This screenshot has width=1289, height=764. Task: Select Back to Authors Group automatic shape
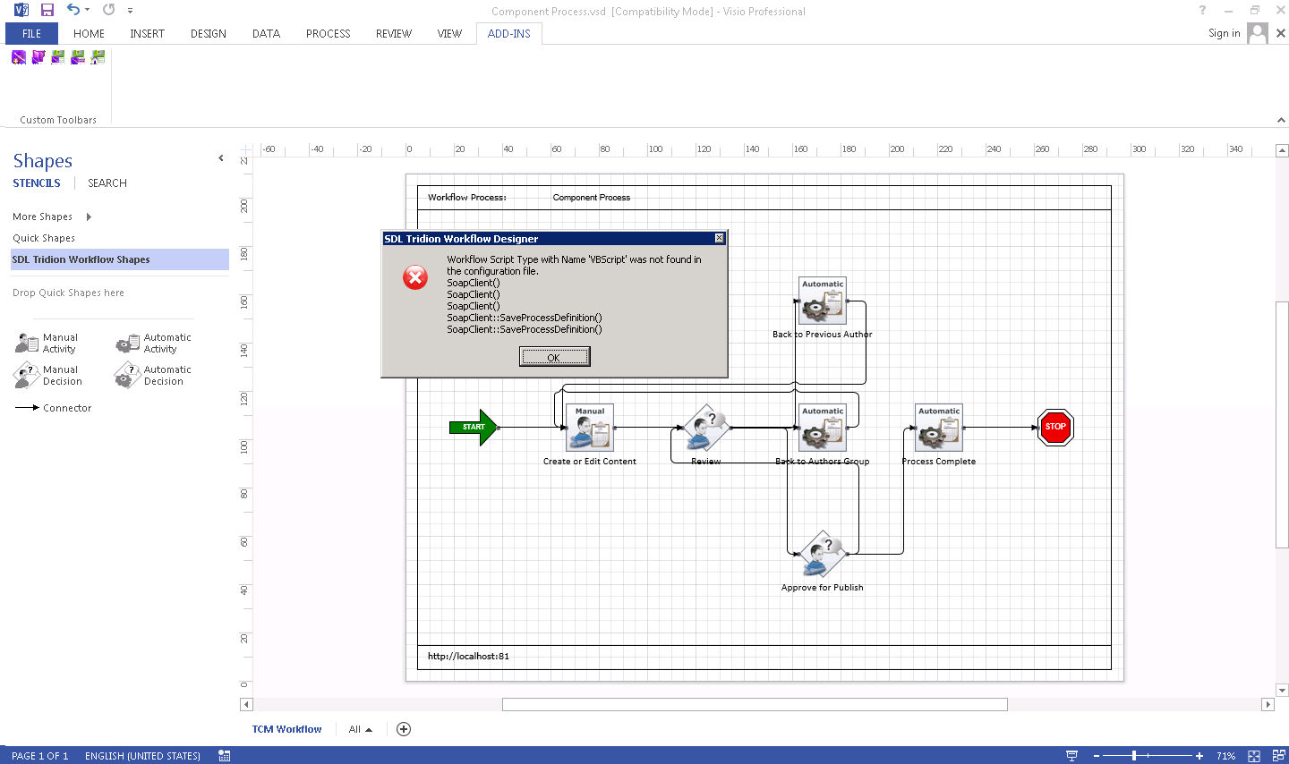point(823,428)
